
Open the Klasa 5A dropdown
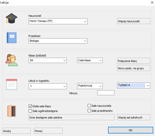[x=48, y=60]
